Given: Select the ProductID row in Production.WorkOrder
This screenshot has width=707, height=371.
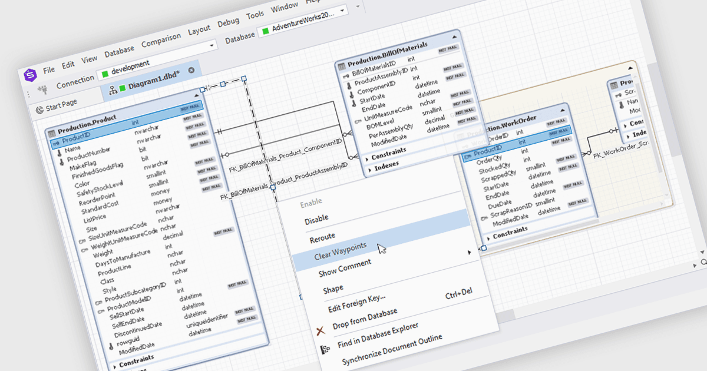Looking at the screenshot, I should 517,144.
